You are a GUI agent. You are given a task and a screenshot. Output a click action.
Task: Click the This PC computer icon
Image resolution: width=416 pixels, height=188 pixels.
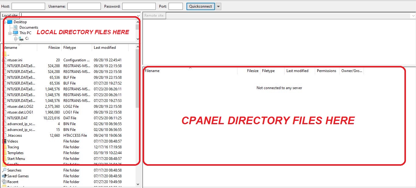tap(16, 33)
